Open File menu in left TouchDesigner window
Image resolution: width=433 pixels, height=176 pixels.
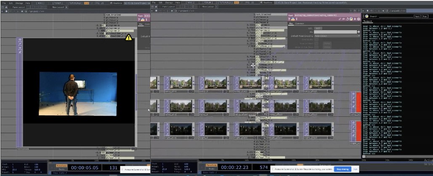4,3
